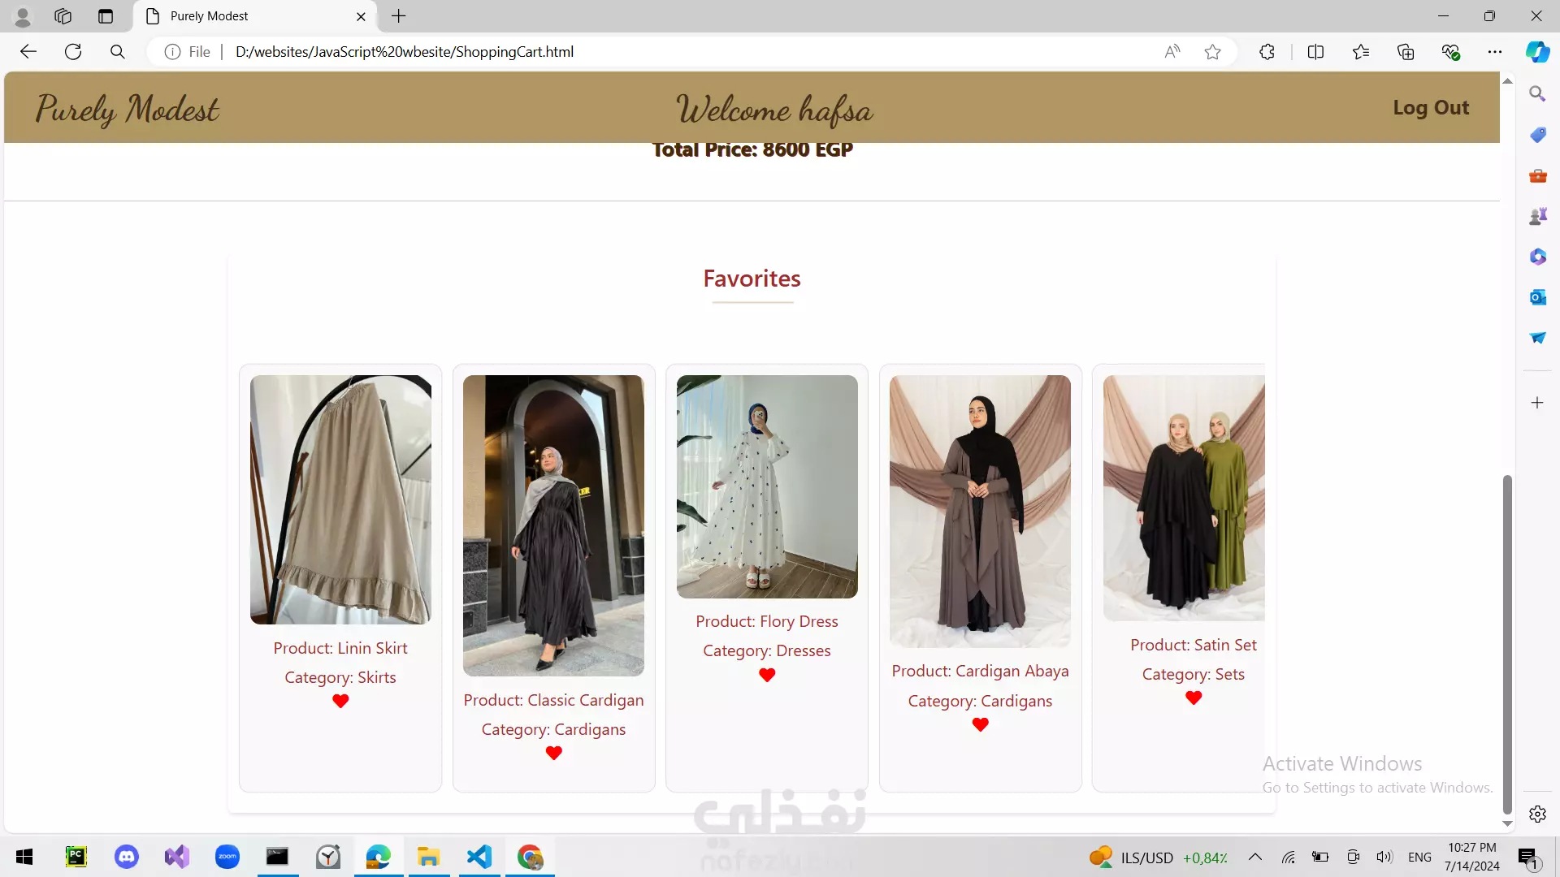1560x877 pixels.
Task: Open sidebar Microsoft 365 icon
Action: point(1537,257)
